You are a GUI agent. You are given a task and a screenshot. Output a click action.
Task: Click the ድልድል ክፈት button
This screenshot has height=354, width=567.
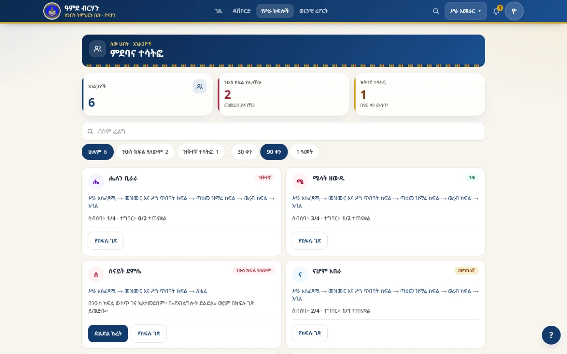108,333
